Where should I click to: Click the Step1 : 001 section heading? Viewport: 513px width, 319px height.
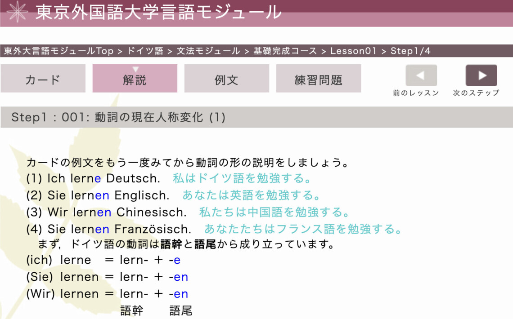[x=118, y=117]
